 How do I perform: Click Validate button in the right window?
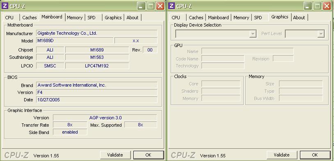click(x=282, y=155)
